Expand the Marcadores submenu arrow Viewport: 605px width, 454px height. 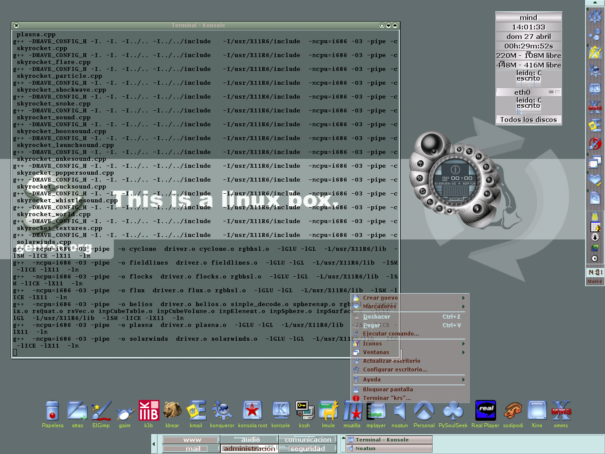[x=463, y=307]
